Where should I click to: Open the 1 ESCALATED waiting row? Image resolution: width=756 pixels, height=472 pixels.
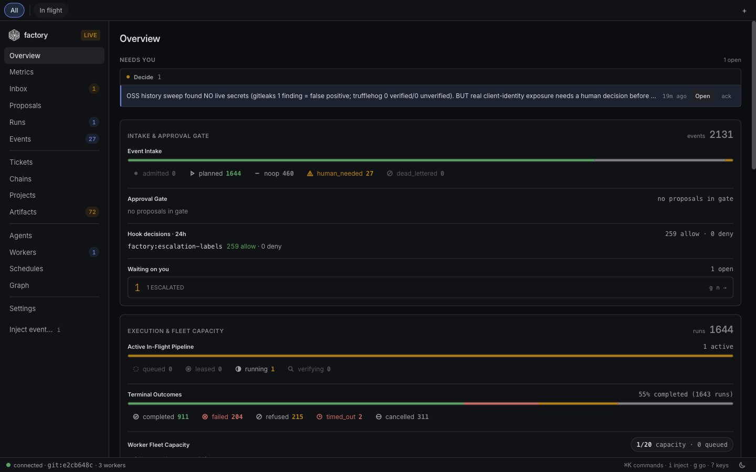430,287
